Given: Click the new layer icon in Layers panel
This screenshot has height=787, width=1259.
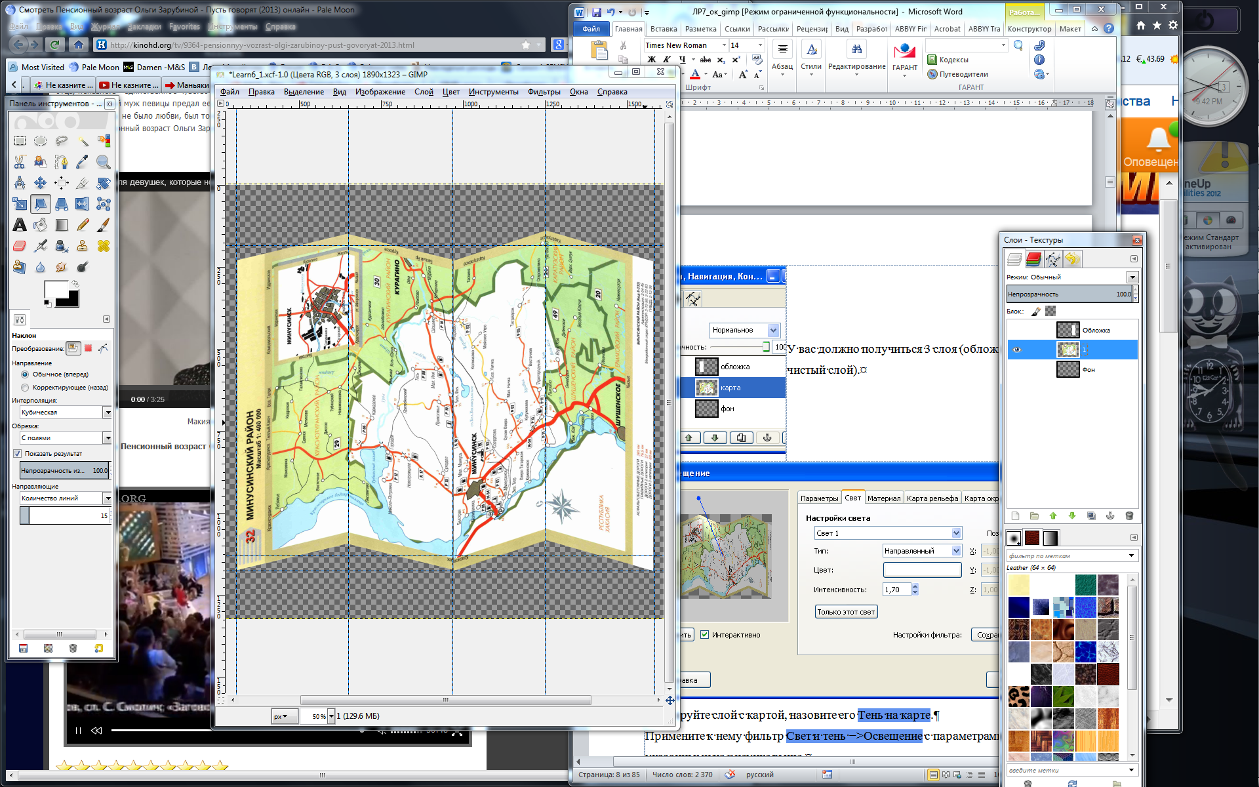Looking at the screenshot, I should click(x=1015, y=516).
